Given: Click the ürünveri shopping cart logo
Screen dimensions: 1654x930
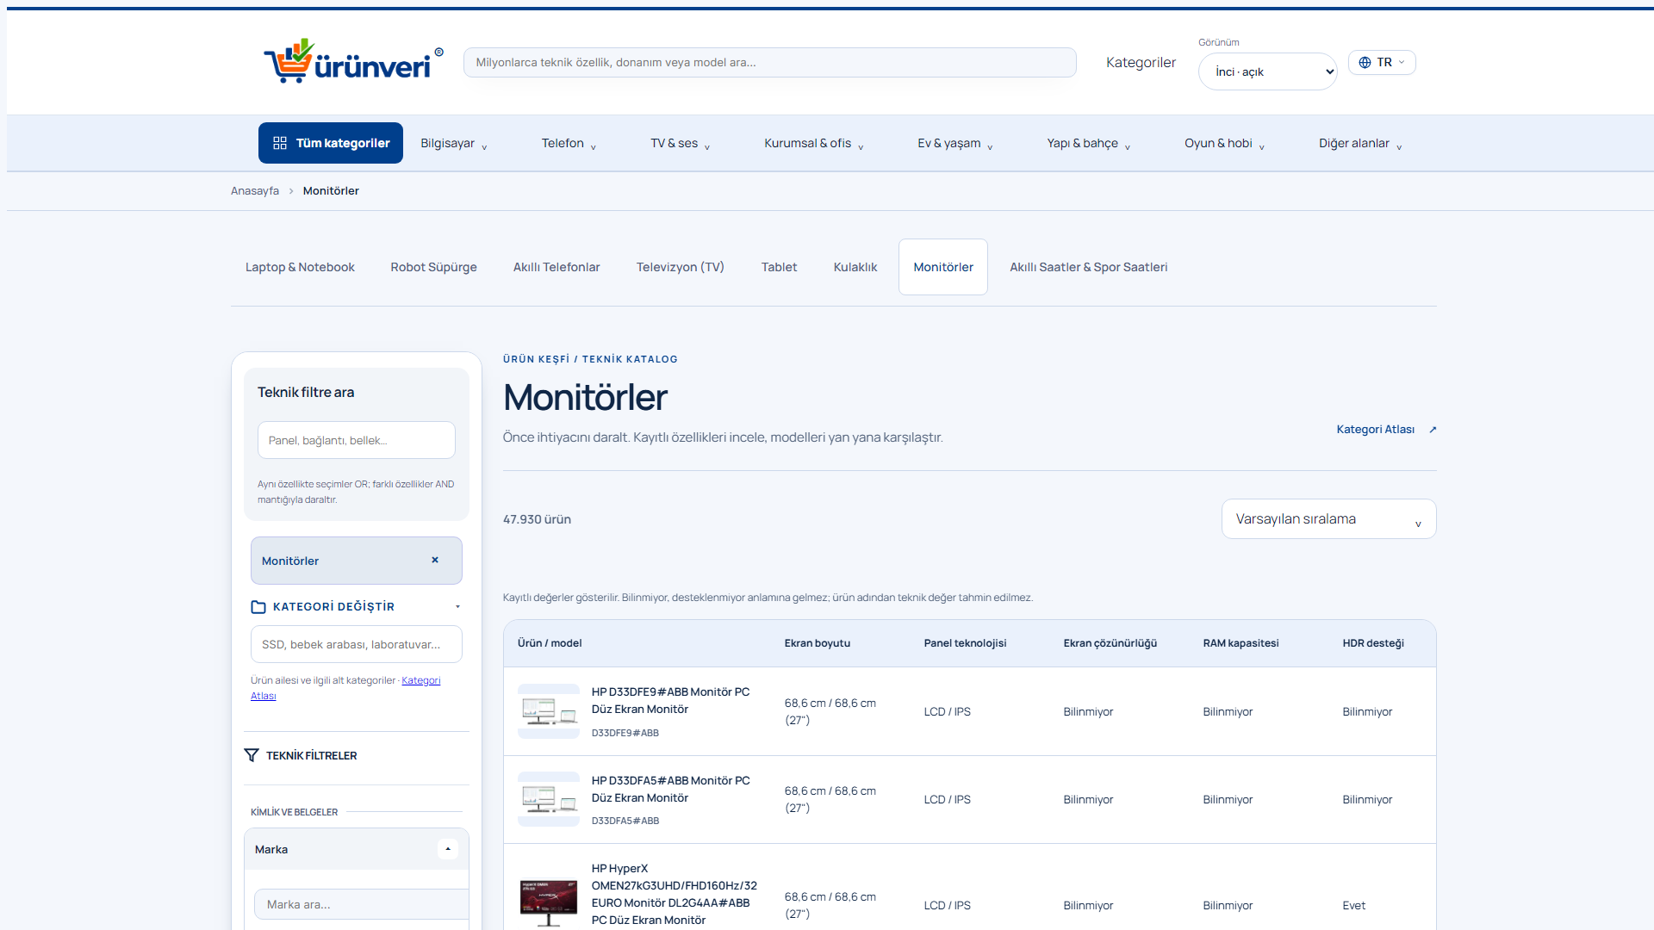Looking at the screenshot, I should [353, 61].
